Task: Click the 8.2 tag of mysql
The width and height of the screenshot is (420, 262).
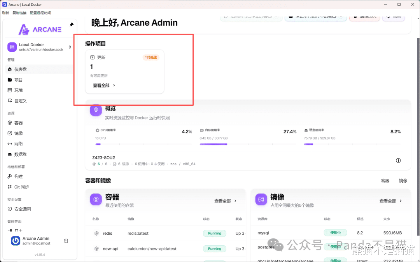Action: [360, 233]
